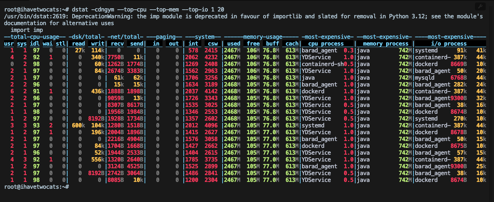
Task: Select the 'usr' column header
Action: coord(9,44)
